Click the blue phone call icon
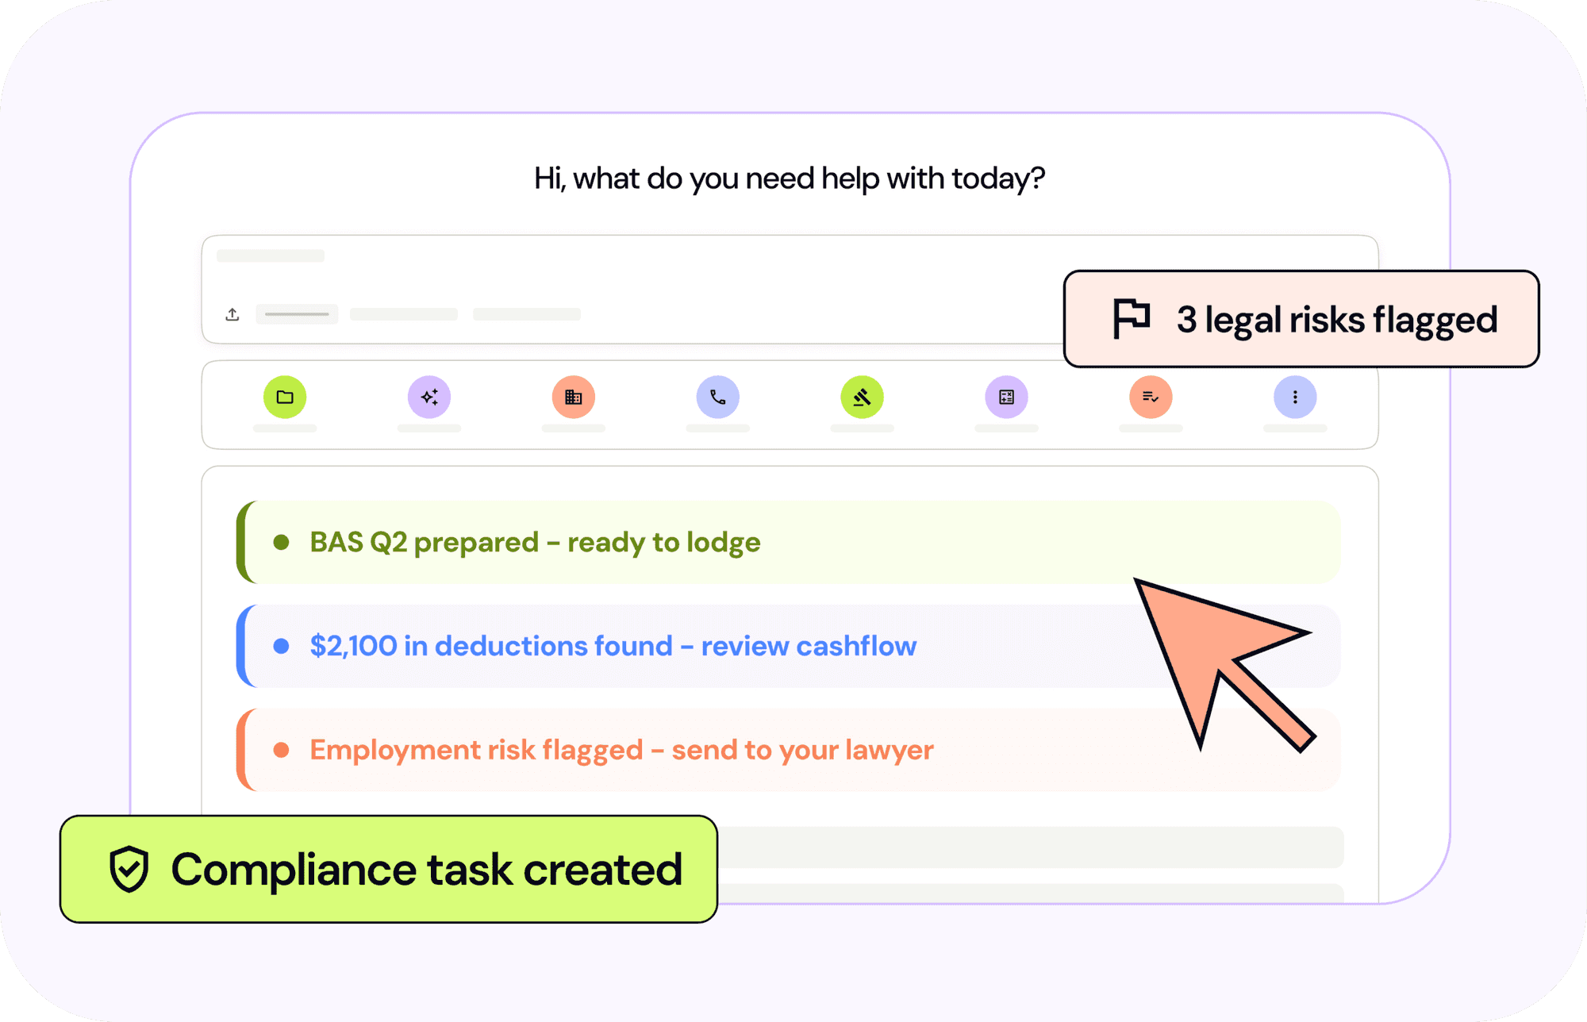Screen dimensions: 1587x1022 coord(718,397)
